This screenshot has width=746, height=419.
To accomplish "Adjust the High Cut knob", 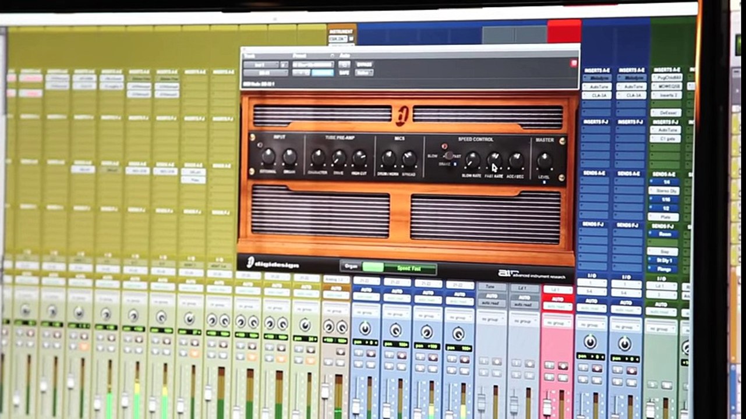I will click(x=360, y=158).
